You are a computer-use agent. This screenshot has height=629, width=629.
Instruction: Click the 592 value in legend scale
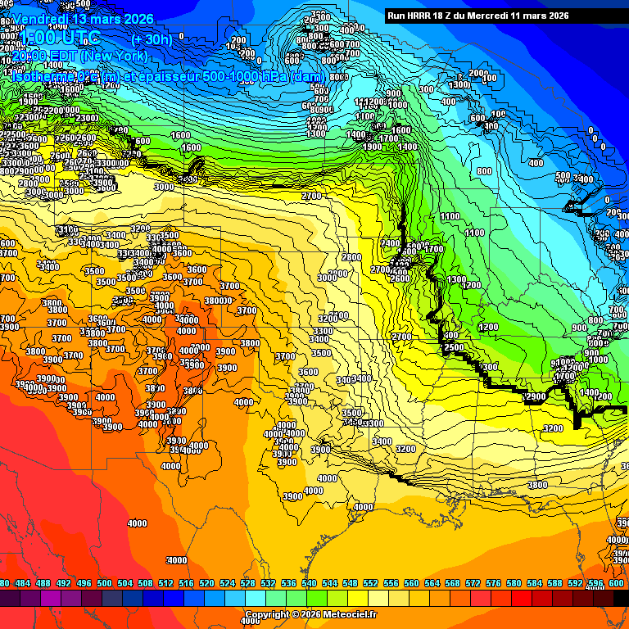(575, 583)
